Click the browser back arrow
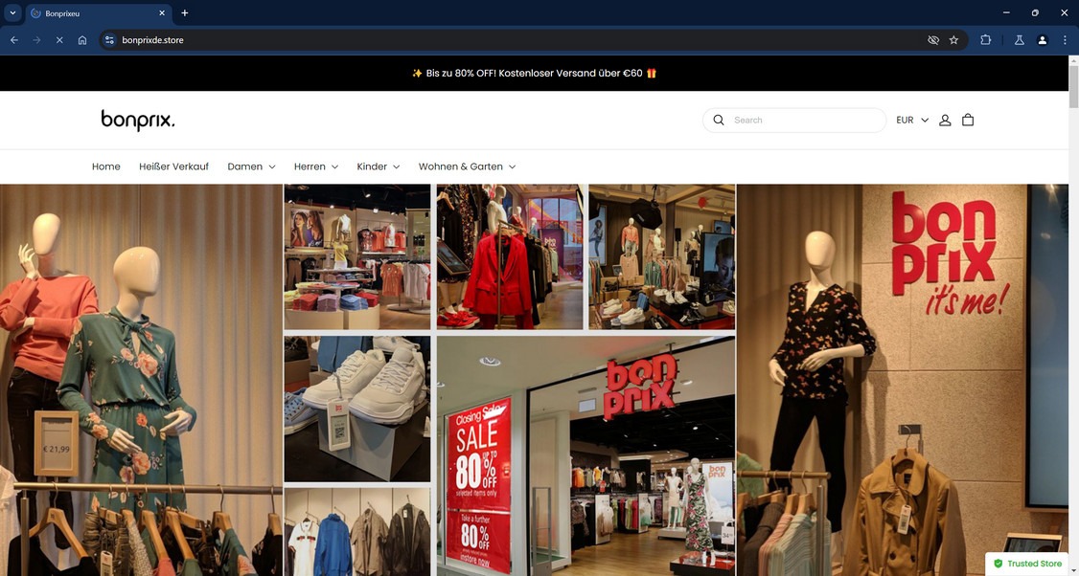 (14, 40)
